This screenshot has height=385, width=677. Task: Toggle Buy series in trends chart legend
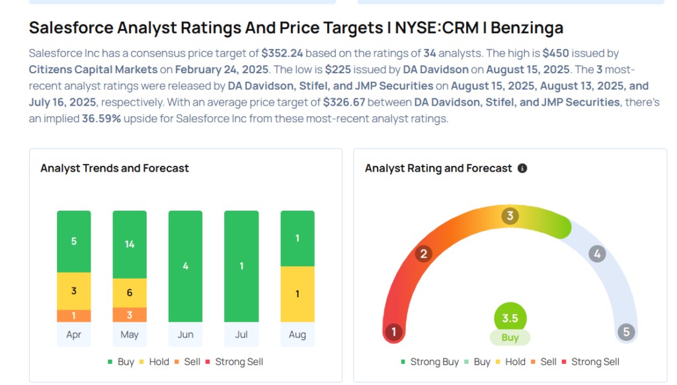click(x=121, y=362)
